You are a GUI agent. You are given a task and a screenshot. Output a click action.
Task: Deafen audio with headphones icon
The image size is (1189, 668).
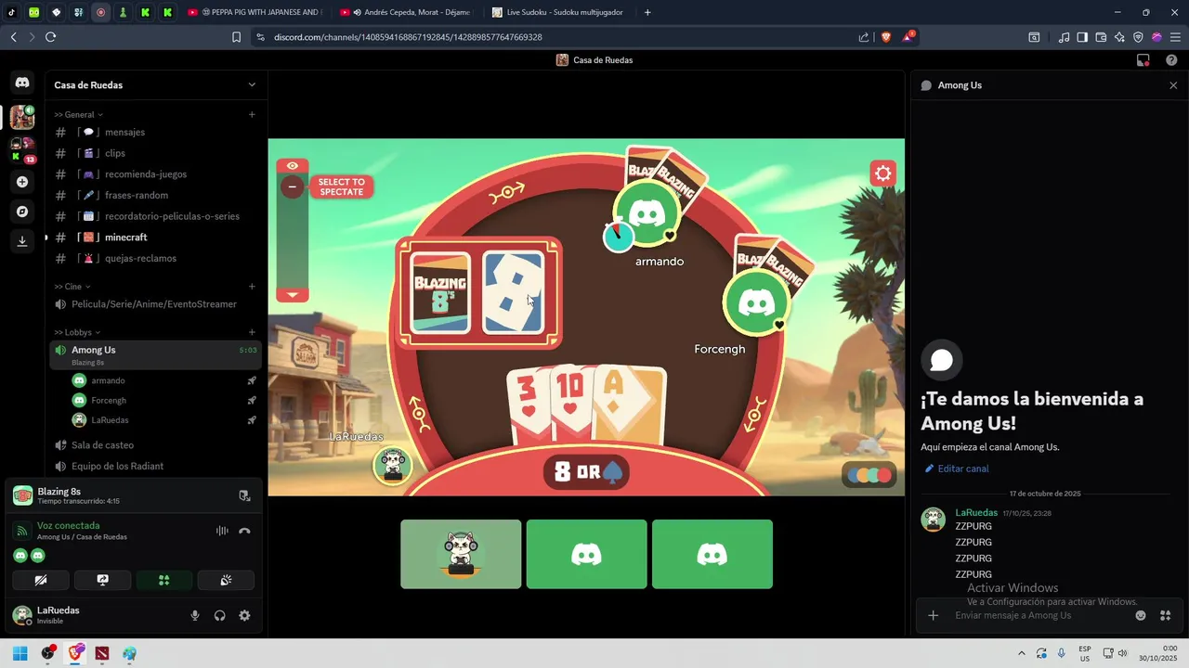coord(220,615)
